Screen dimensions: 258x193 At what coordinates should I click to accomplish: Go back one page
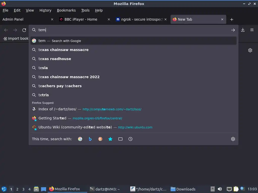6,30
